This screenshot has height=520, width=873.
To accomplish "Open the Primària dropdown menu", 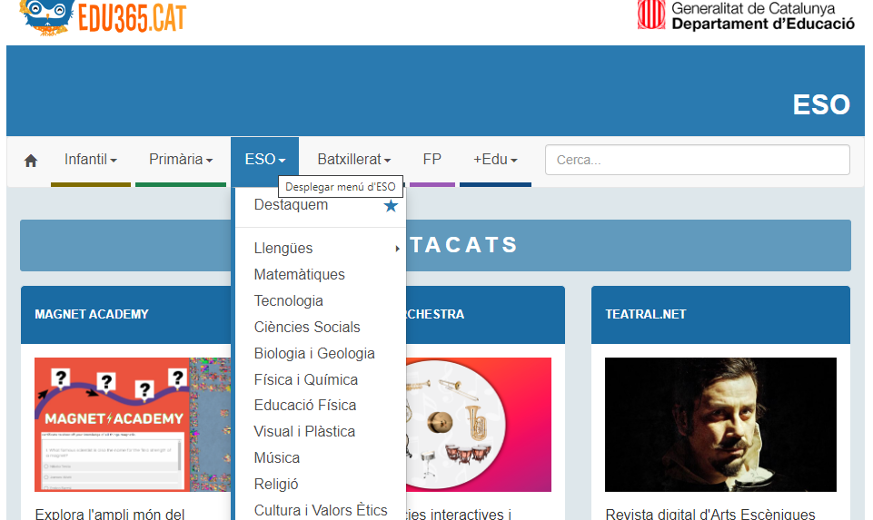I will (x=181, y=160).
